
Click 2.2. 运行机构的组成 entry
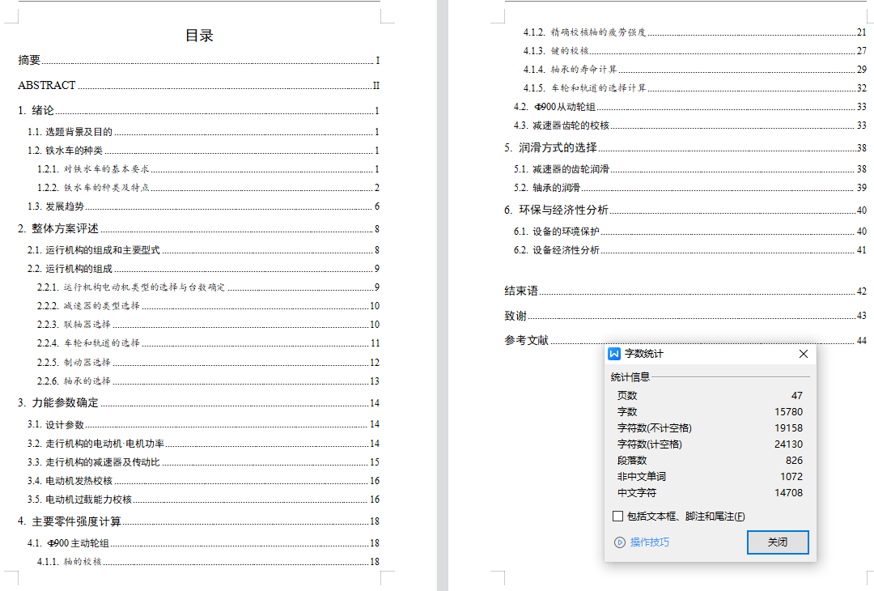[203, 269]
